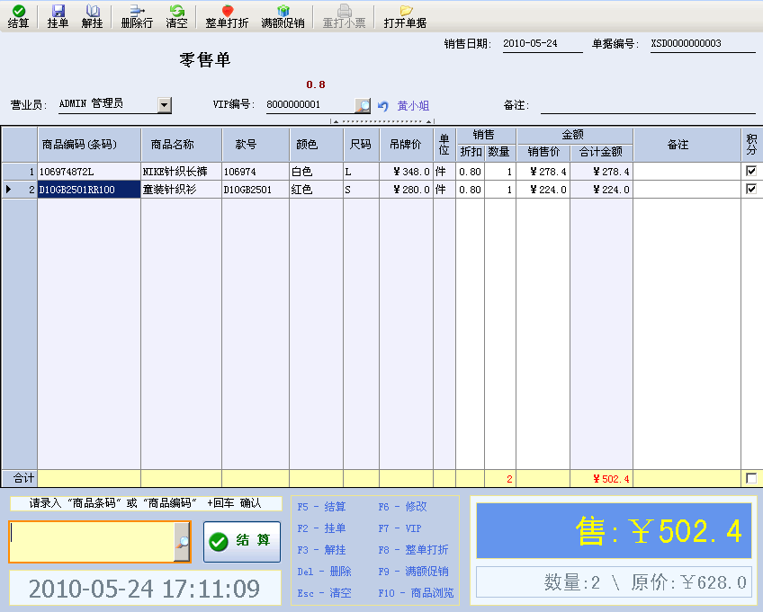The width and height of the screenshot is (763, 612).
Task: Click the 清空 clear toolbar icon
Action: [x=176, y=16]
